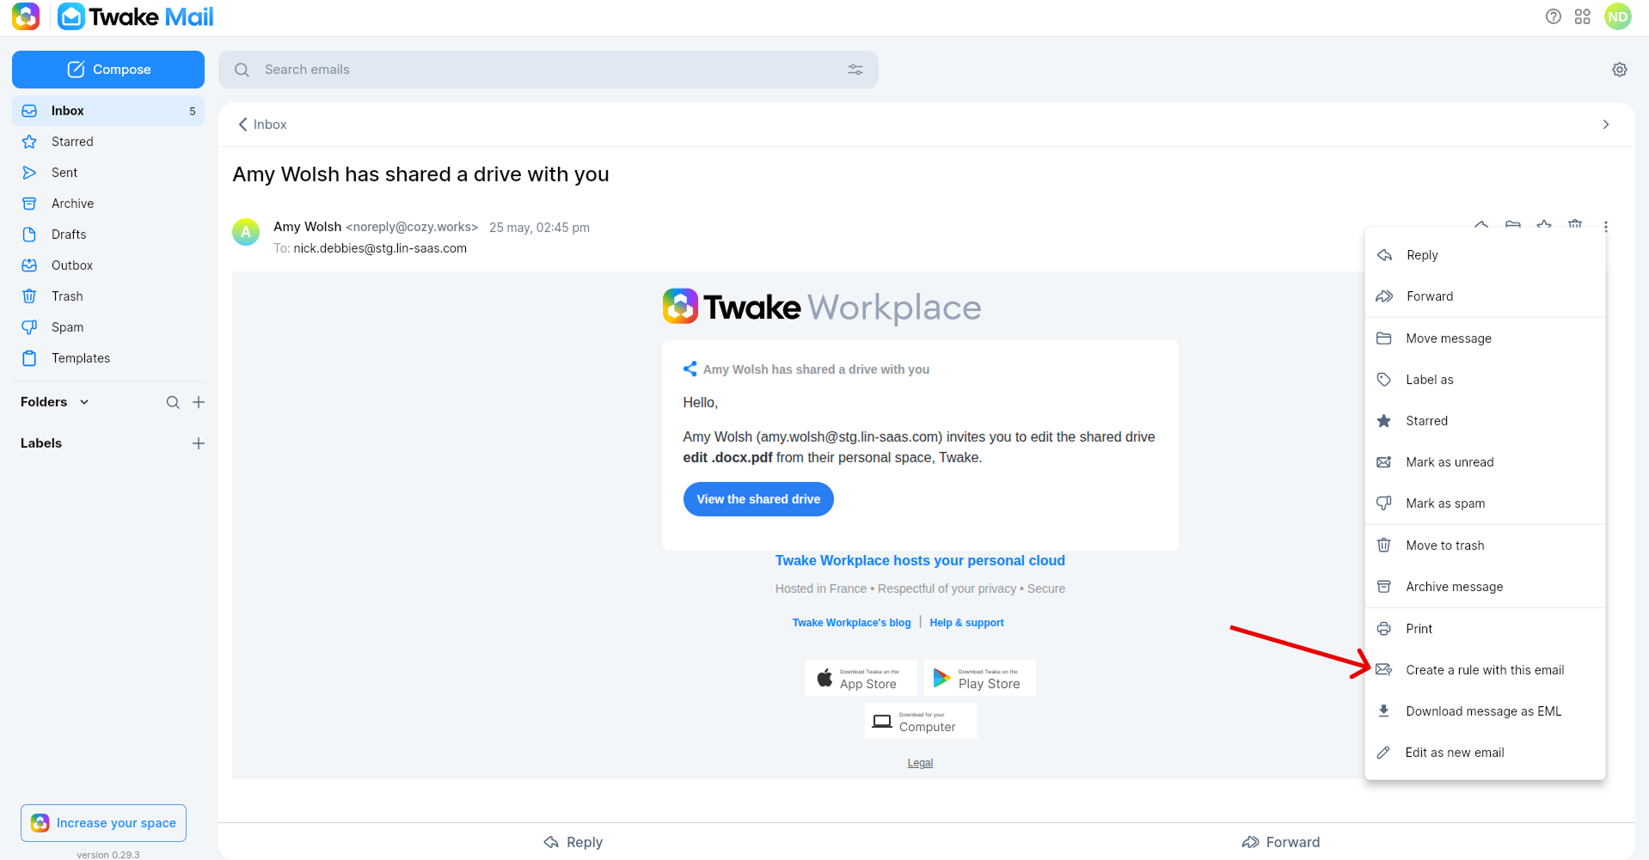1649x860 pixels.
Task: Select Mark as spam option
Action: pyautogui.click(x=1485, y=503)
